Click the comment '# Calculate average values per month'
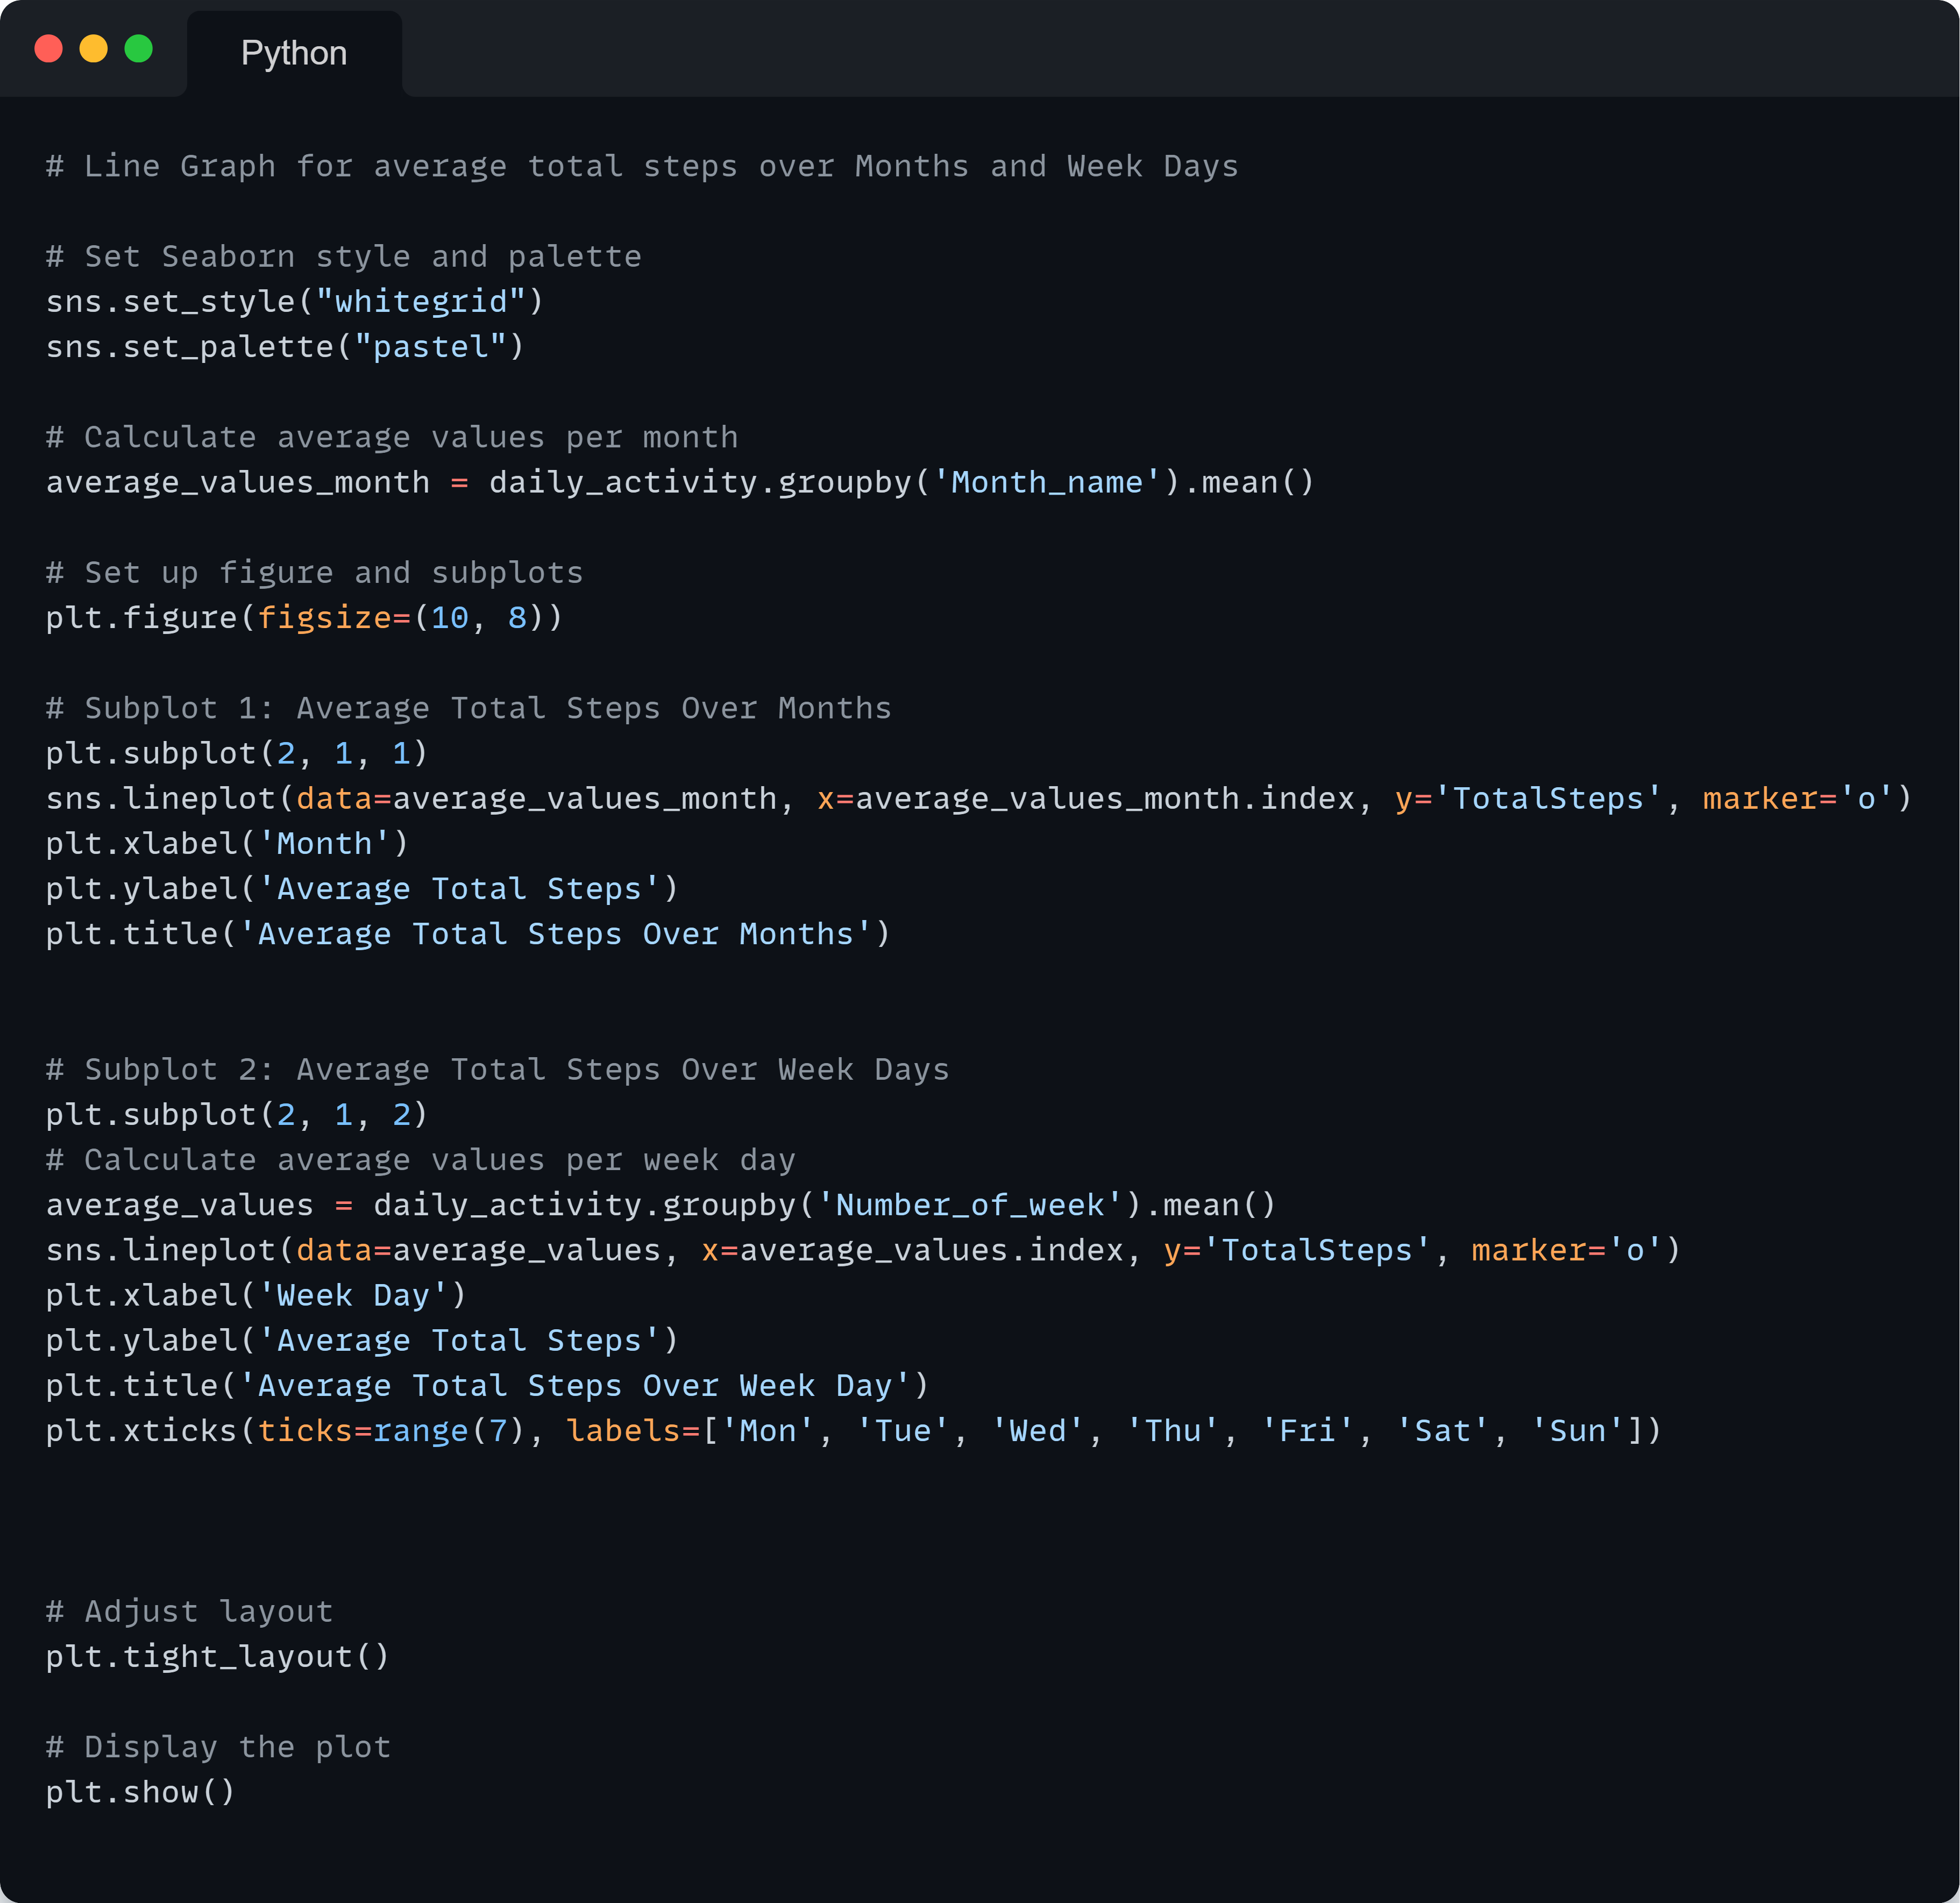This screenshot has height=1903, width=1960. (392, 437)
